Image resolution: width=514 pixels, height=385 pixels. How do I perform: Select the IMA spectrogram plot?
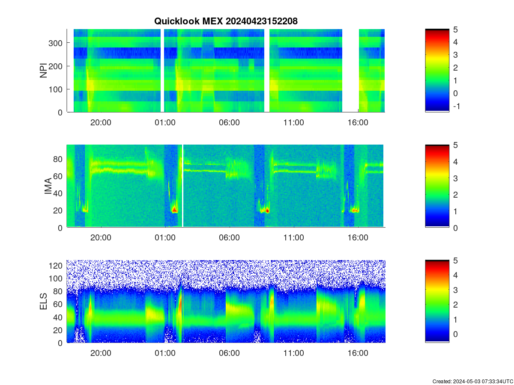[226, 186]
